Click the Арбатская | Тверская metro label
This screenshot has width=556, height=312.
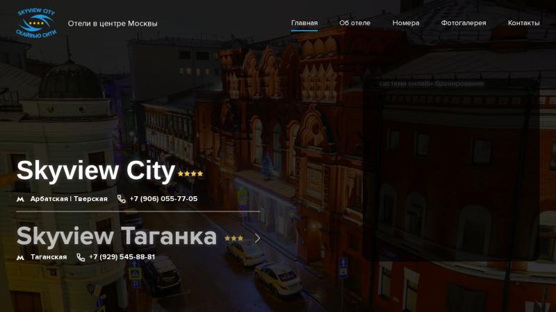[69, 199]
